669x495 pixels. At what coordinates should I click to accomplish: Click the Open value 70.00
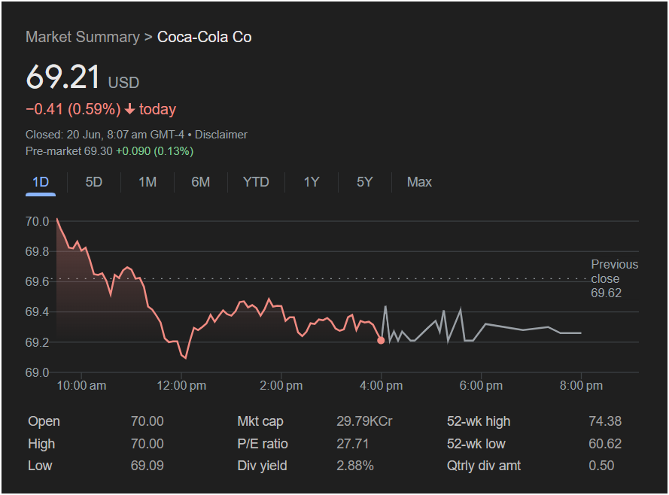(147, 421)
